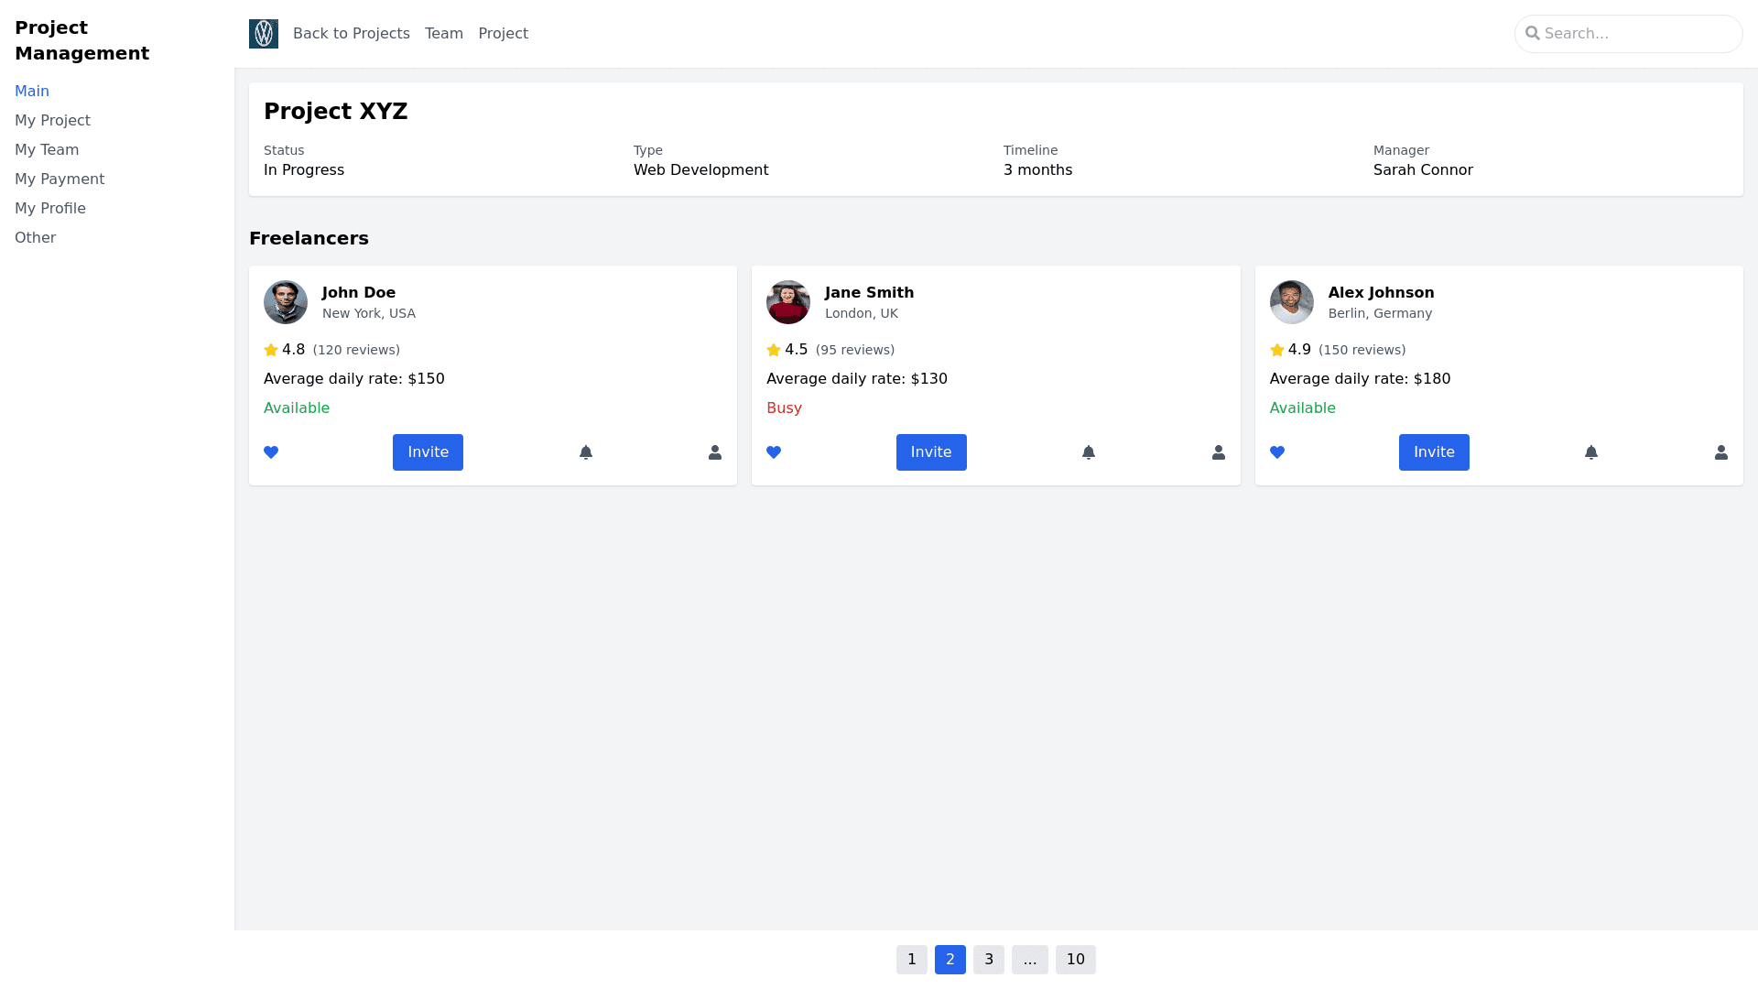Screen dimensions: 1758x989
Task: Click the notification bell on Alex Johnson's card
Action: pyautogui.click(x=1591, y=451)
